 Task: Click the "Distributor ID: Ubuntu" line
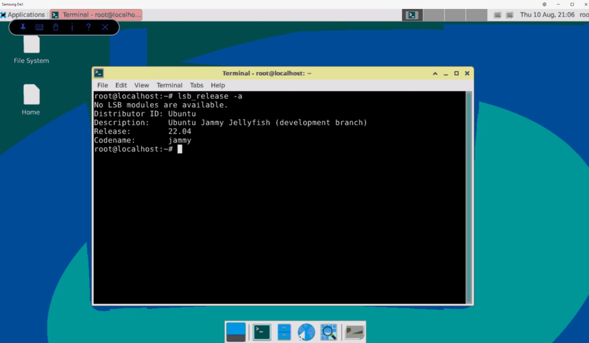coord(145,114)
